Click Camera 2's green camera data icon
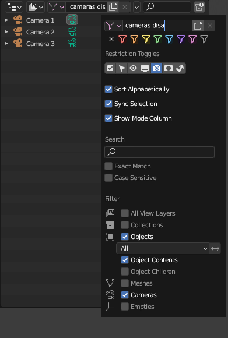Image resolution: width=228 pixels, height=338 pixels. pos(72,31)
